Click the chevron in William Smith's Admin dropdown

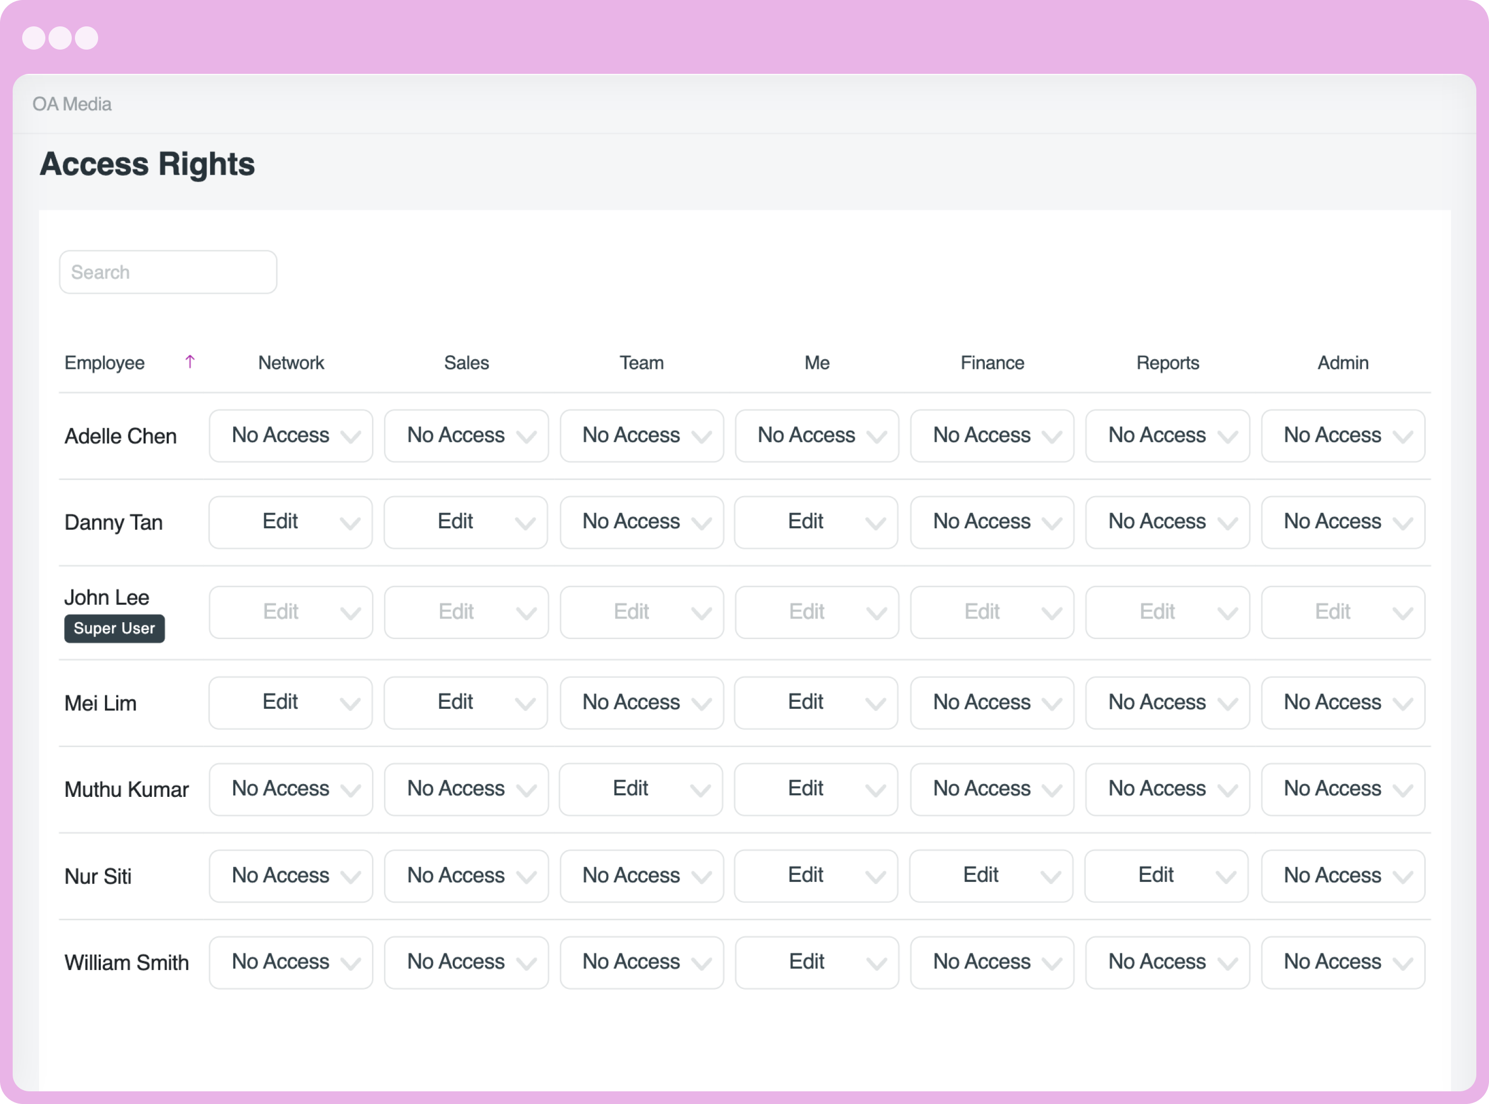point(1402,963)
